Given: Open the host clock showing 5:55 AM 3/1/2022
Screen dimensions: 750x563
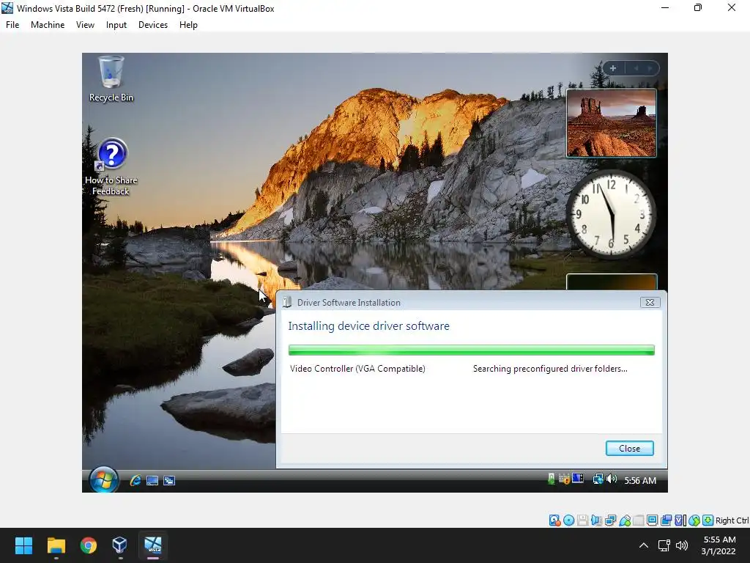Looking at the screenshot, I should [719, 545].
